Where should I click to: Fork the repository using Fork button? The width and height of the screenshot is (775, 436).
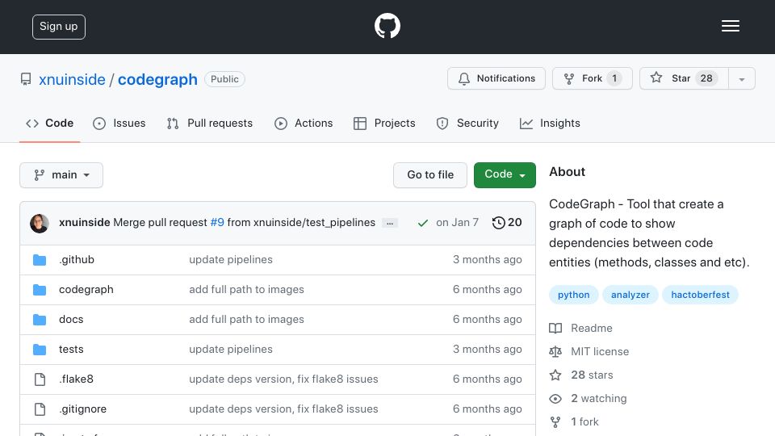(592, 78)
